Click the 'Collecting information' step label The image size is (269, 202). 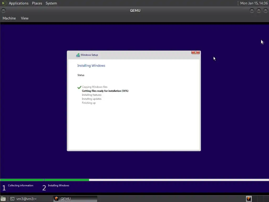coord(20,185)
